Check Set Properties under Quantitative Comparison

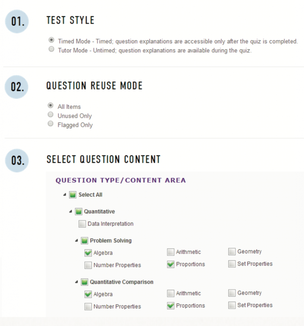click(232, 305)
